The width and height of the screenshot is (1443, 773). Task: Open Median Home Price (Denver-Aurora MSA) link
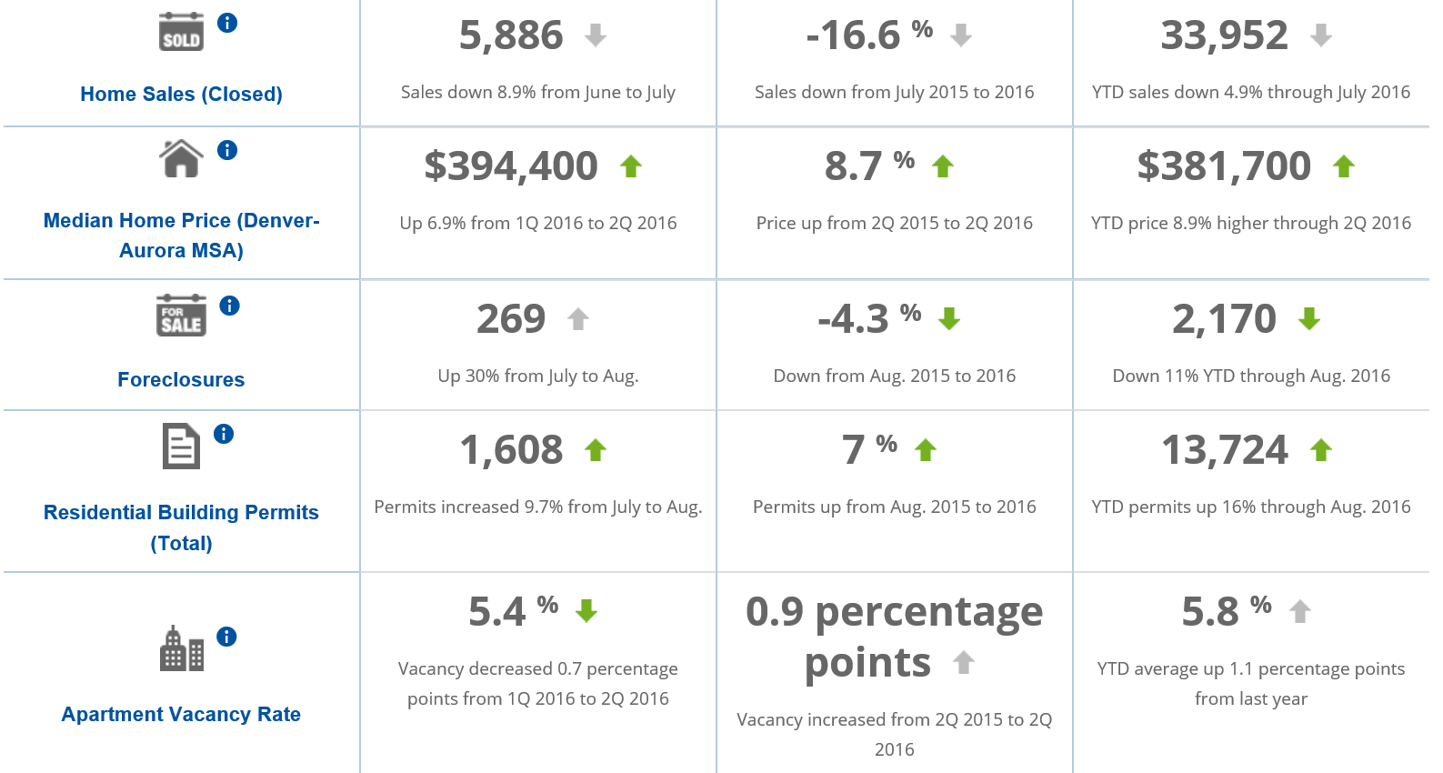pyautogui.click(x=181, y=236)
